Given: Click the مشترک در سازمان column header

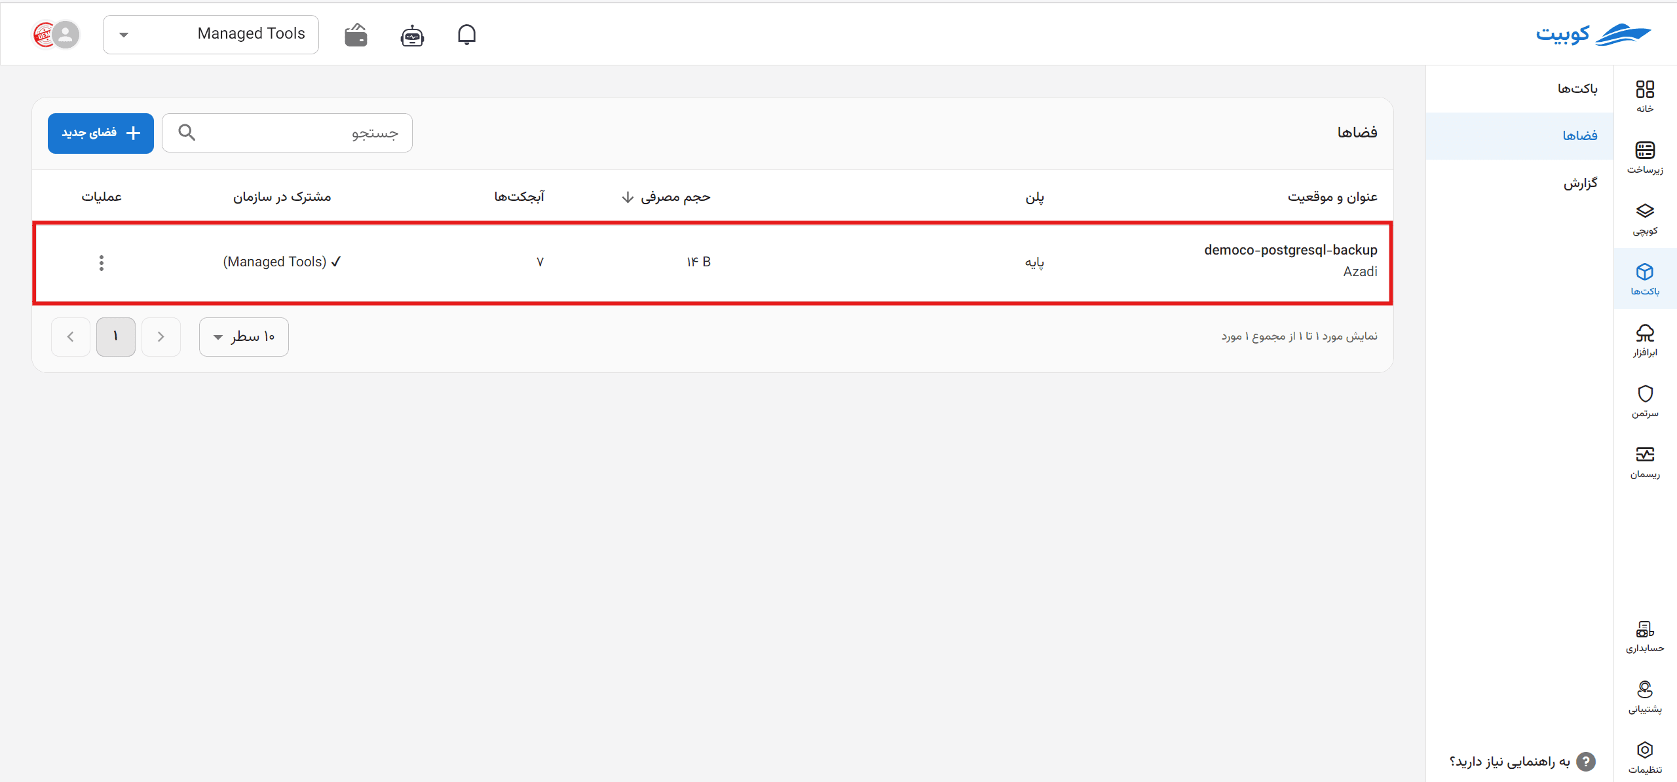Looking at the screenshot, I should 282,196.
